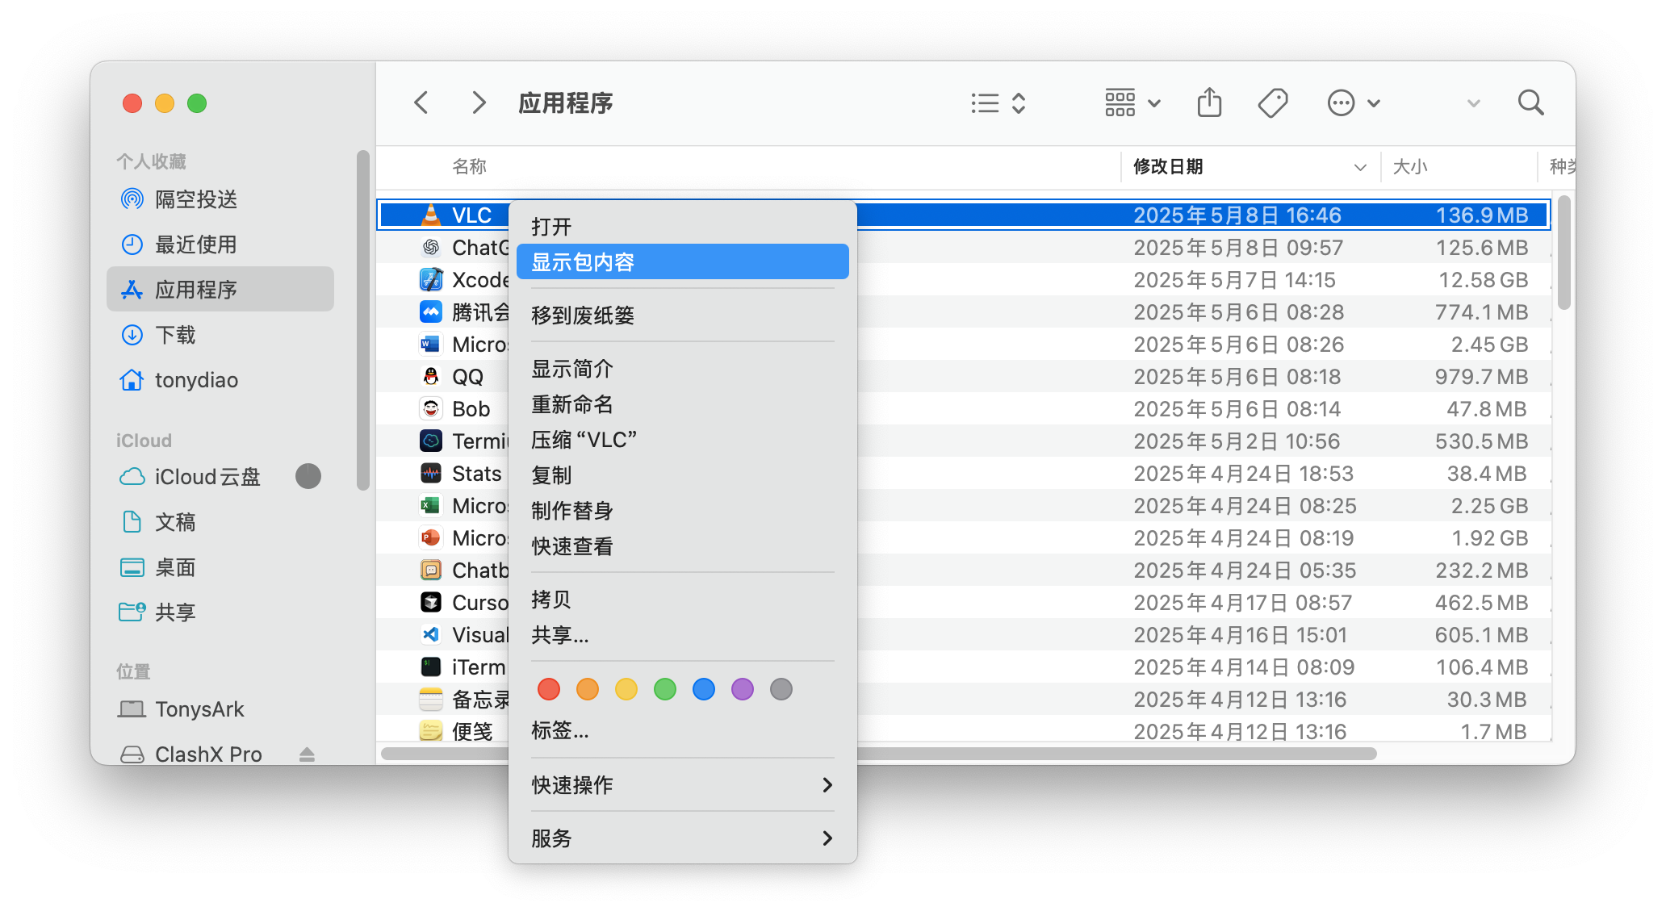Open the more actions ellipsis dropdown

coord(1354,103)
